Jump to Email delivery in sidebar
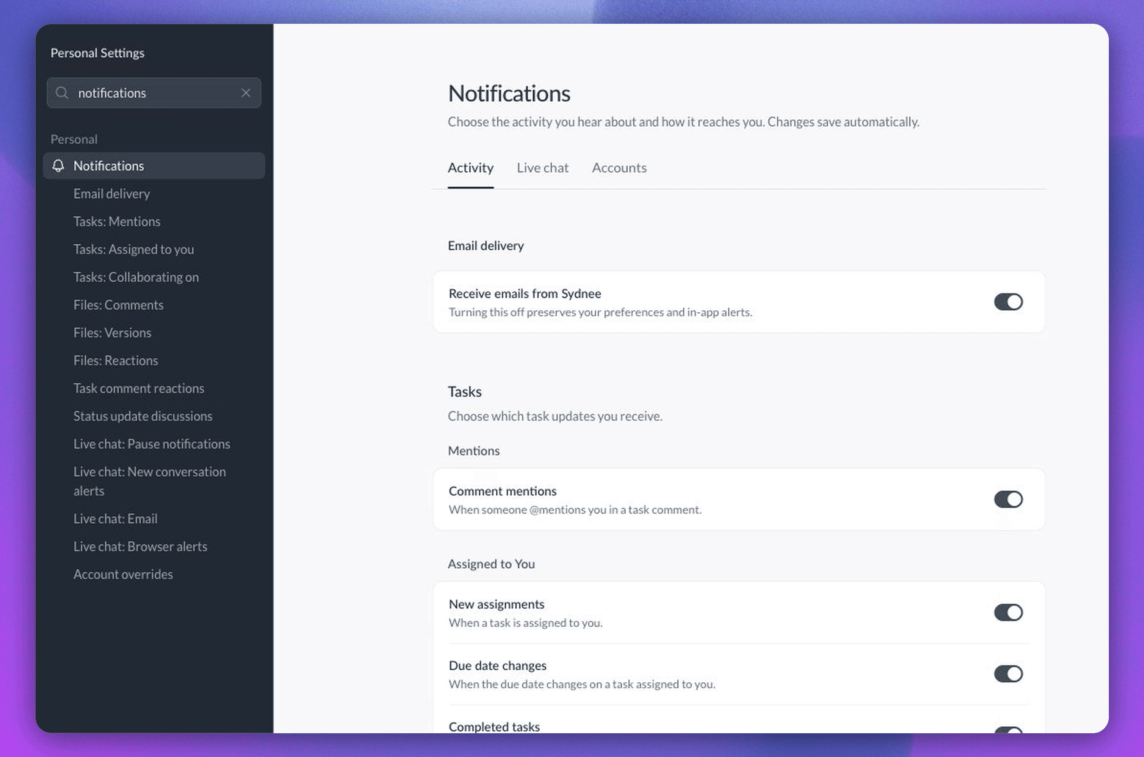Screen dimensions: 1144x757 click(x=111, y=194)
